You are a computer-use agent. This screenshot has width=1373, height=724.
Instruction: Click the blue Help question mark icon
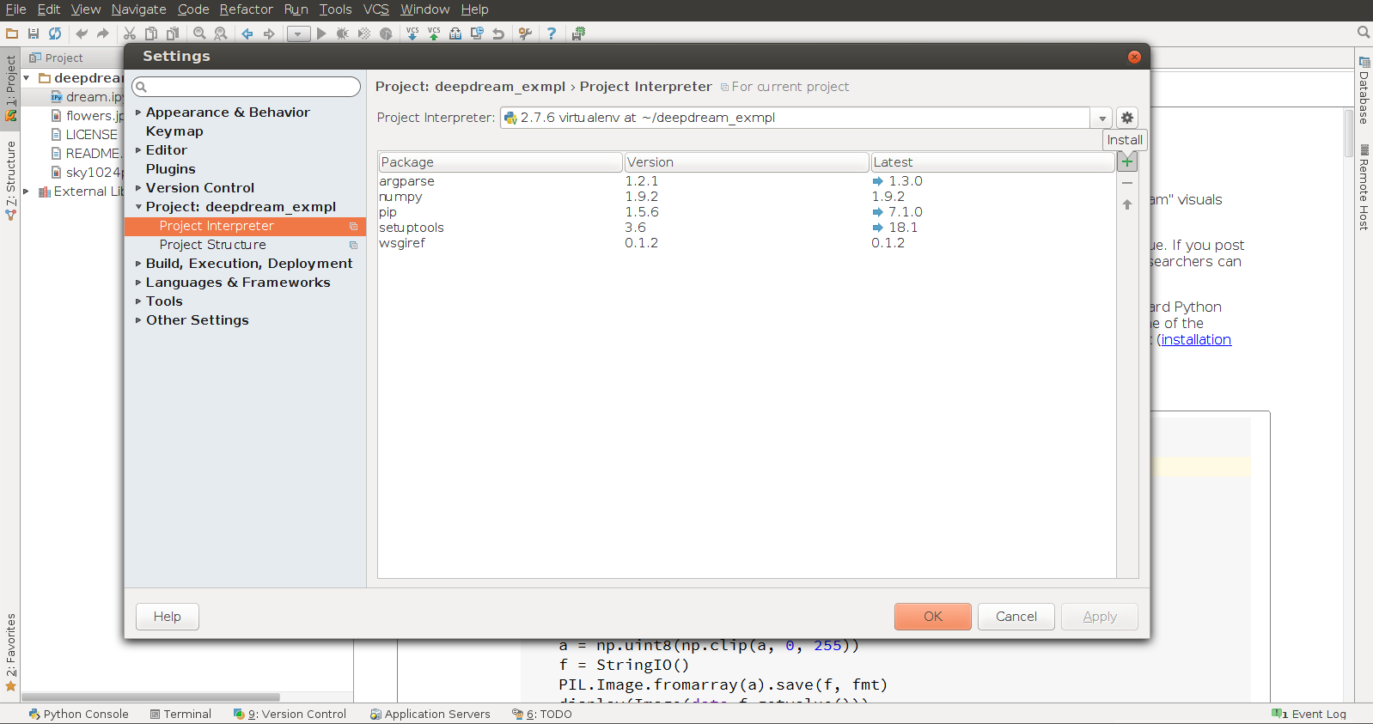[552, 33]
